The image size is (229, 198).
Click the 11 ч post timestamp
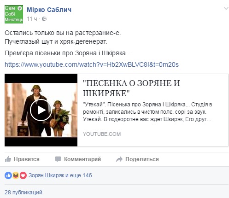click(32, 19)
